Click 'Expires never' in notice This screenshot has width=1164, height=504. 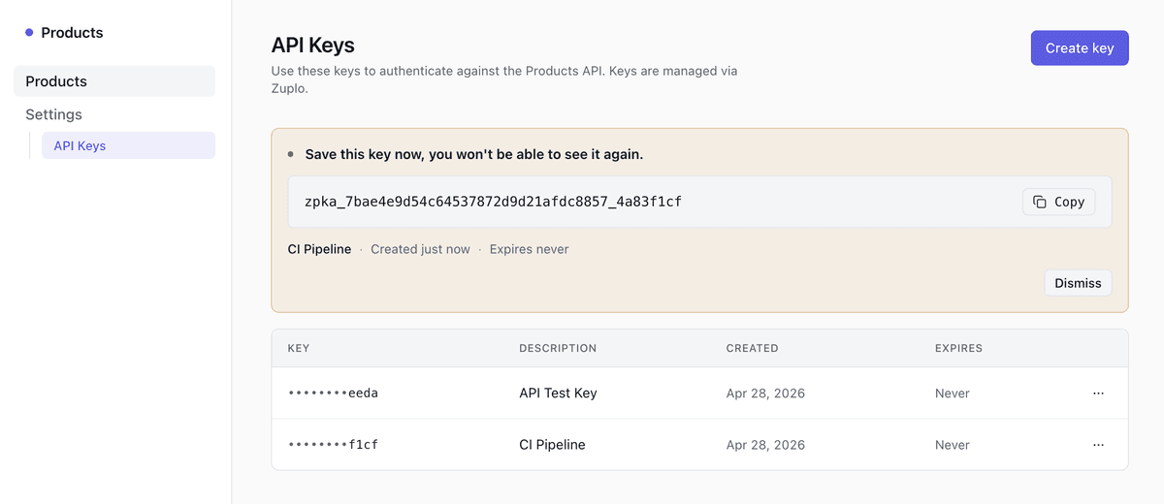tap(529, 249)
